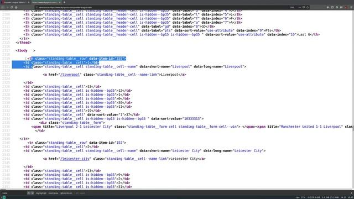Image resolution: width=354 pixels, height=199 pixels.
Task: Click the clock time in status bar
Action: pos(350,197)
